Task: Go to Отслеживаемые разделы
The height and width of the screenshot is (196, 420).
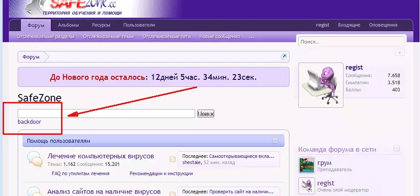Action: tap(46, 37)
